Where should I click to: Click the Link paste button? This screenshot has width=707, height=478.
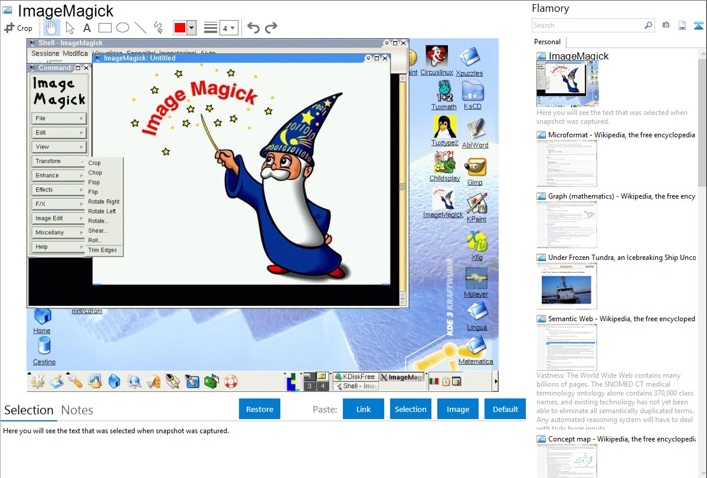pyautogui.click(x=364, y=409)
